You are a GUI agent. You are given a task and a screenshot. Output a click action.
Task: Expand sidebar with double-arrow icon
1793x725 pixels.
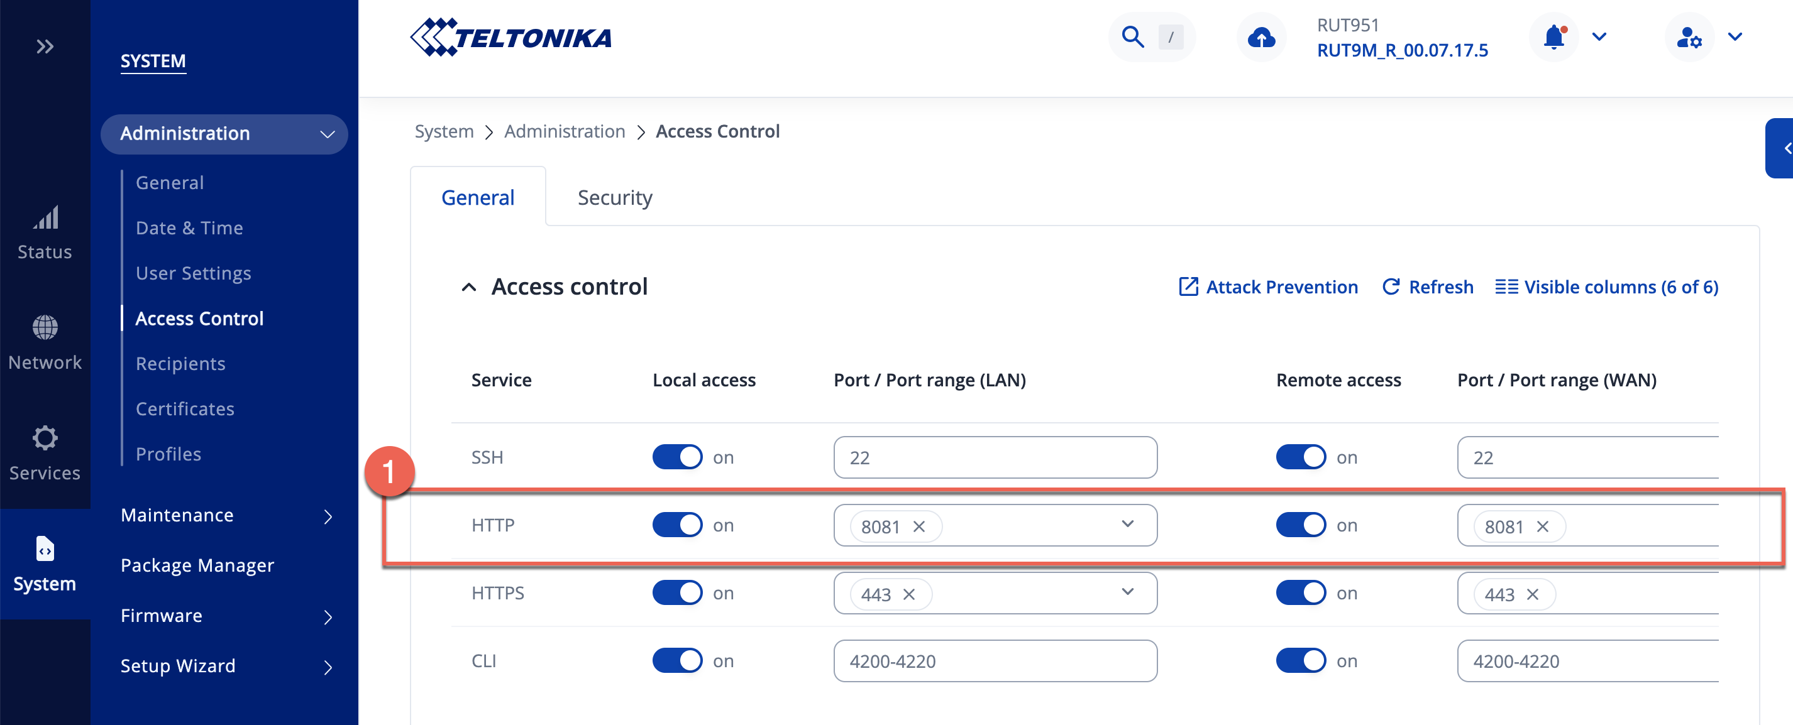coord(45,46)
